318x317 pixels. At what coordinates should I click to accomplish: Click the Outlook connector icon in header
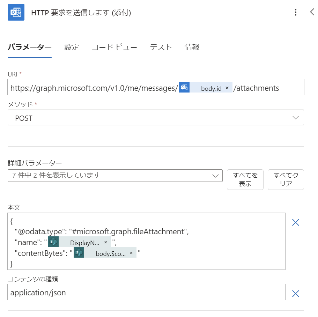16,12
